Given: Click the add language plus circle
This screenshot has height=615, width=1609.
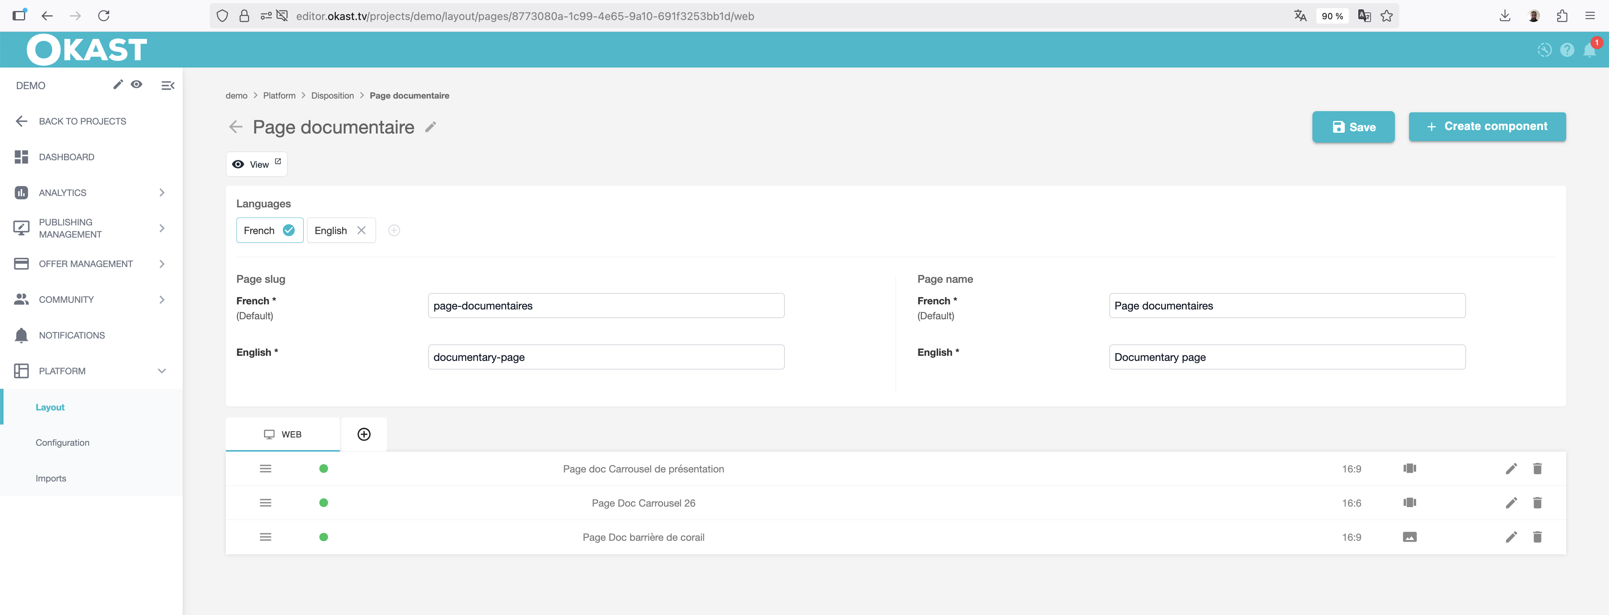Looking at the screenshot, I should tap(394, 231).
